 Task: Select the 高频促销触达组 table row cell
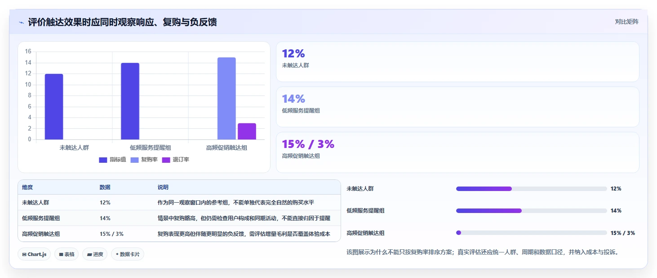41,234
